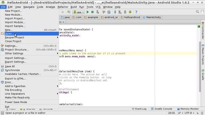Open the VCS menu
Viewport: 205px width, 115px height.
point(98,7)
